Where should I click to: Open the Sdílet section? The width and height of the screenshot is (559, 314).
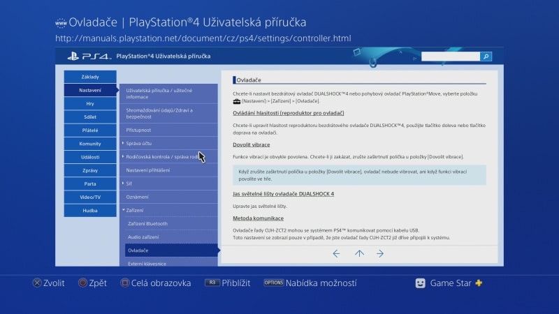[90, 117]
